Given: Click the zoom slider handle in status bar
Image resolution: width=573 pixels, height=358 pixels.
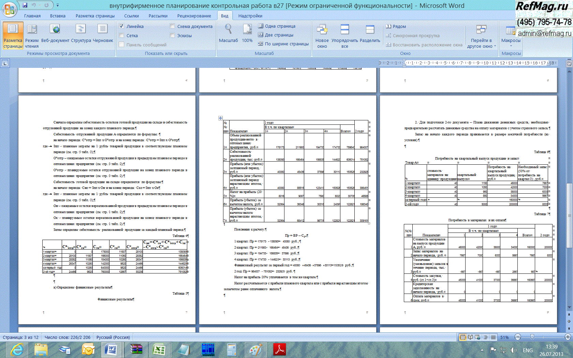Looking at the screenshot, I should tap(532, 337).
